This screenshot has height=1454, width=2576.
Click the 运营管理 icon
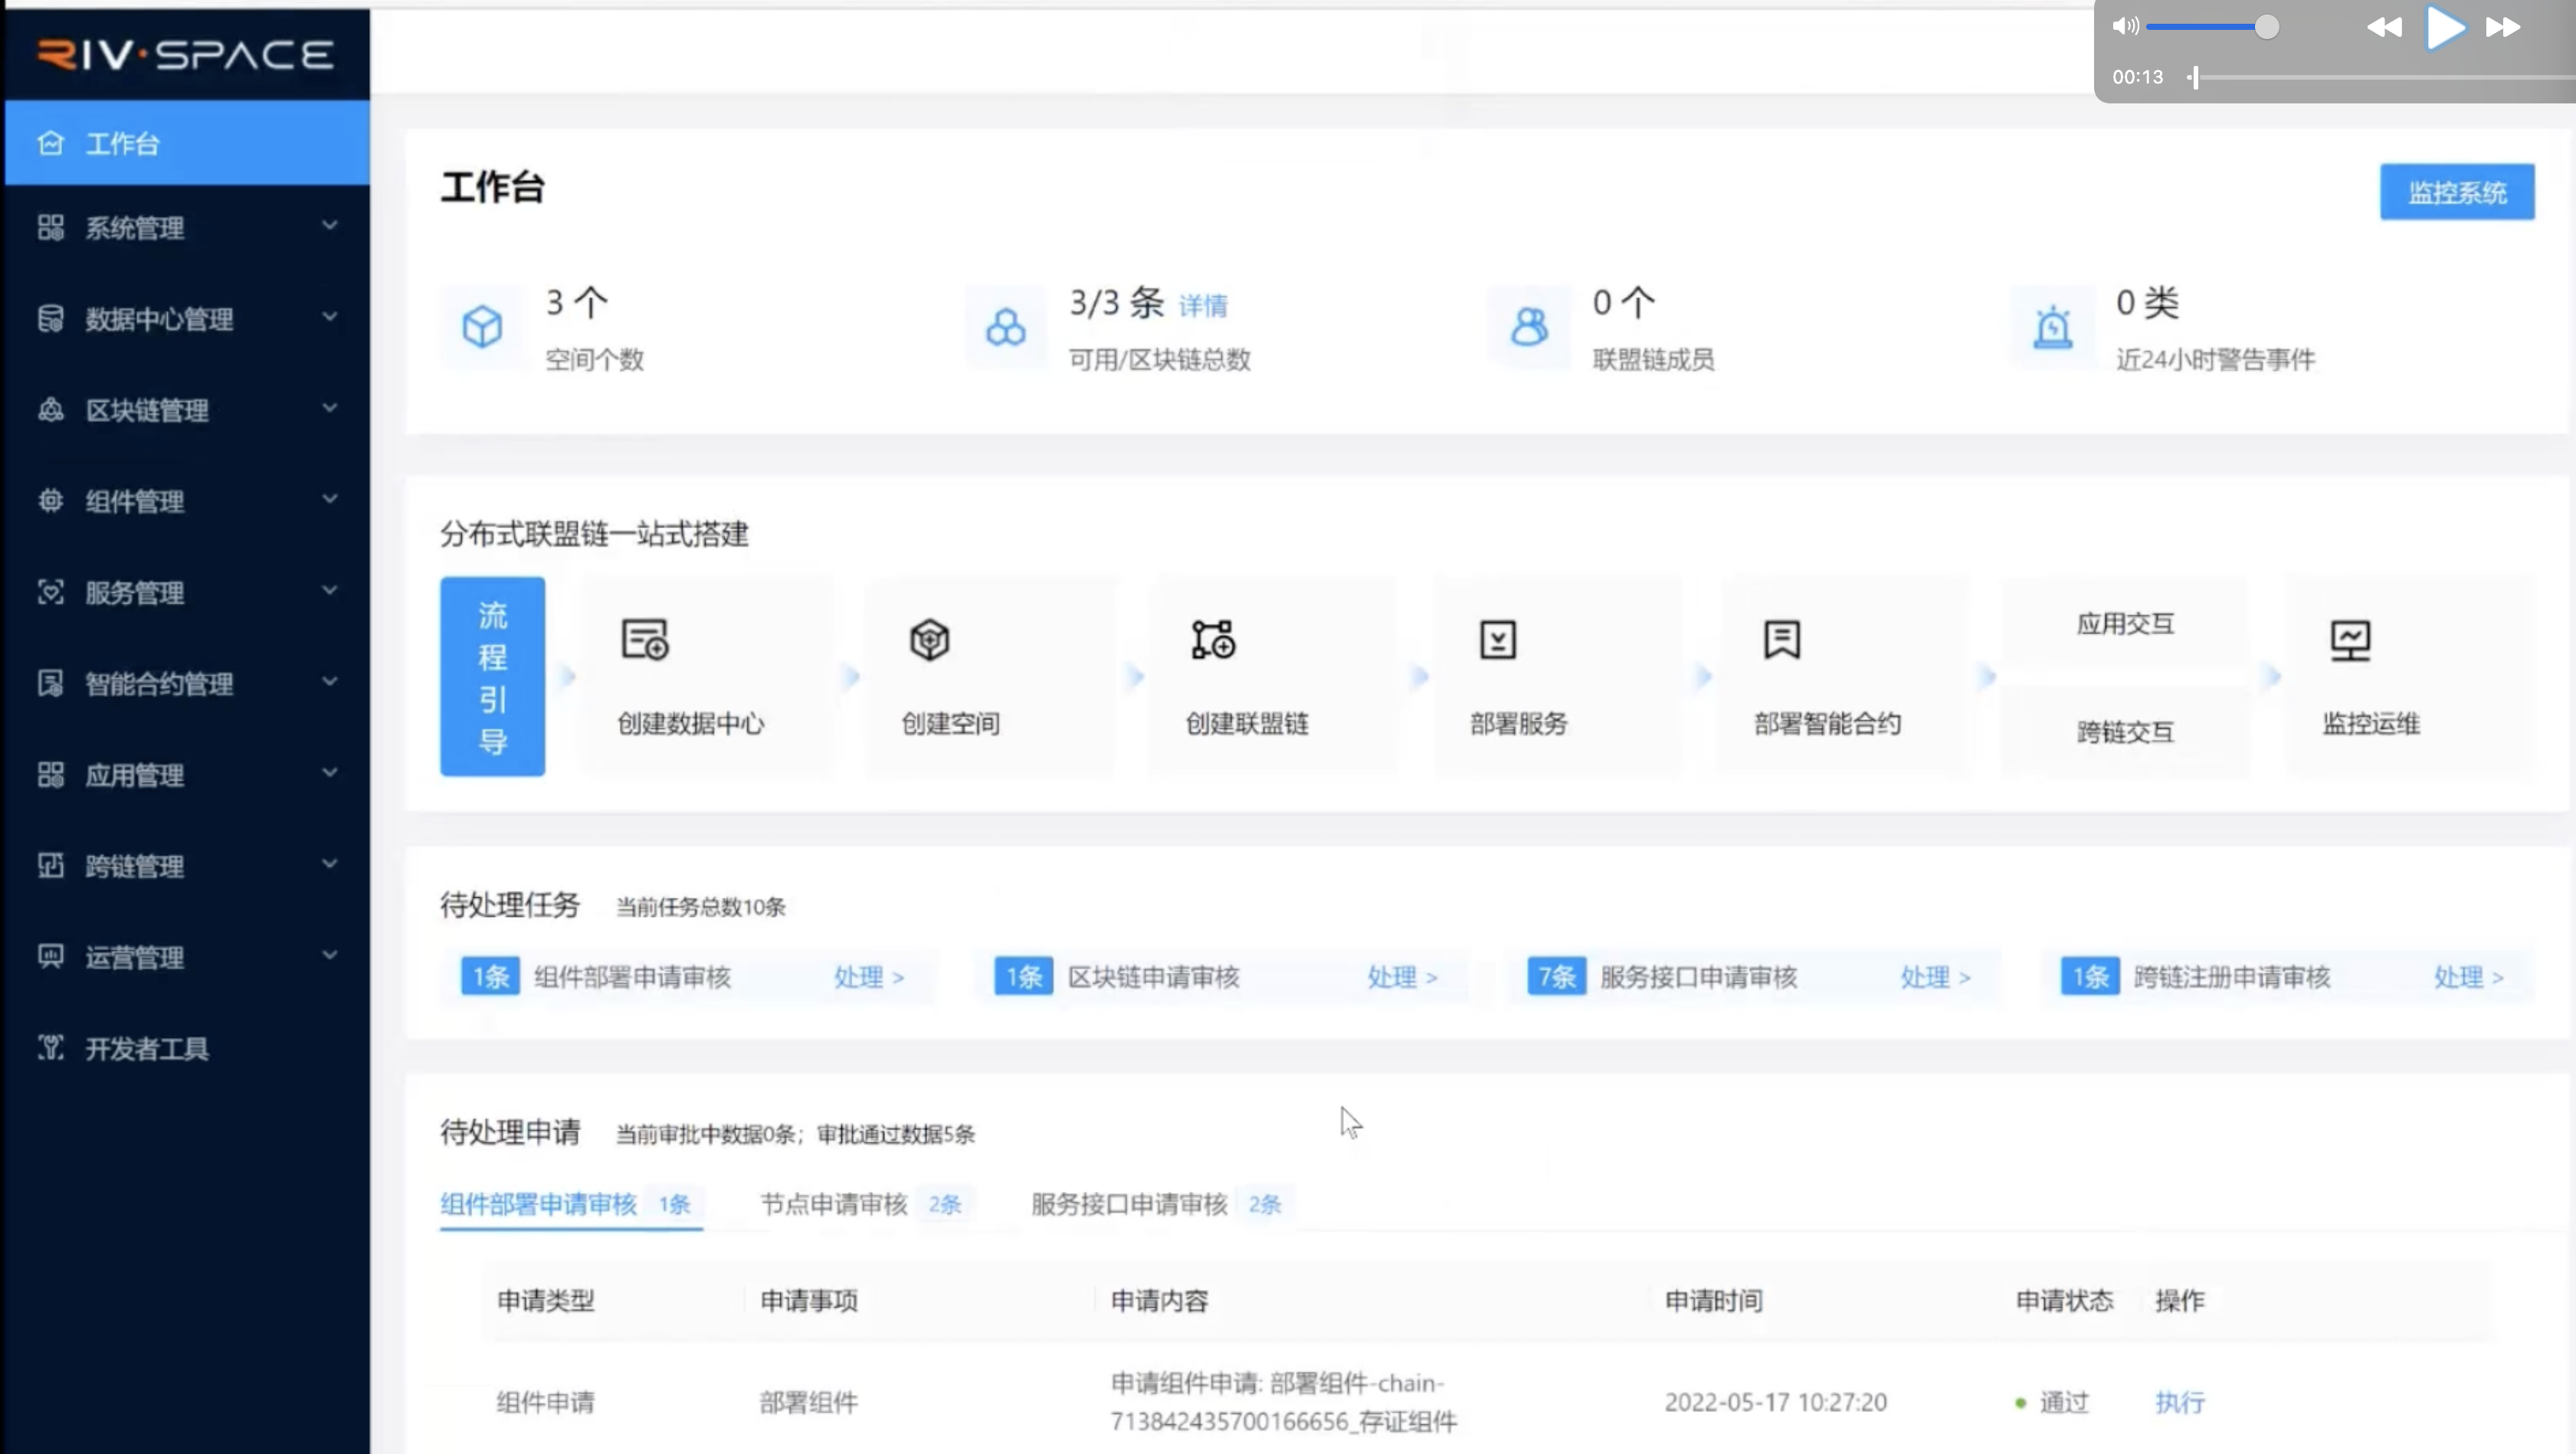(x=51, y=956)
